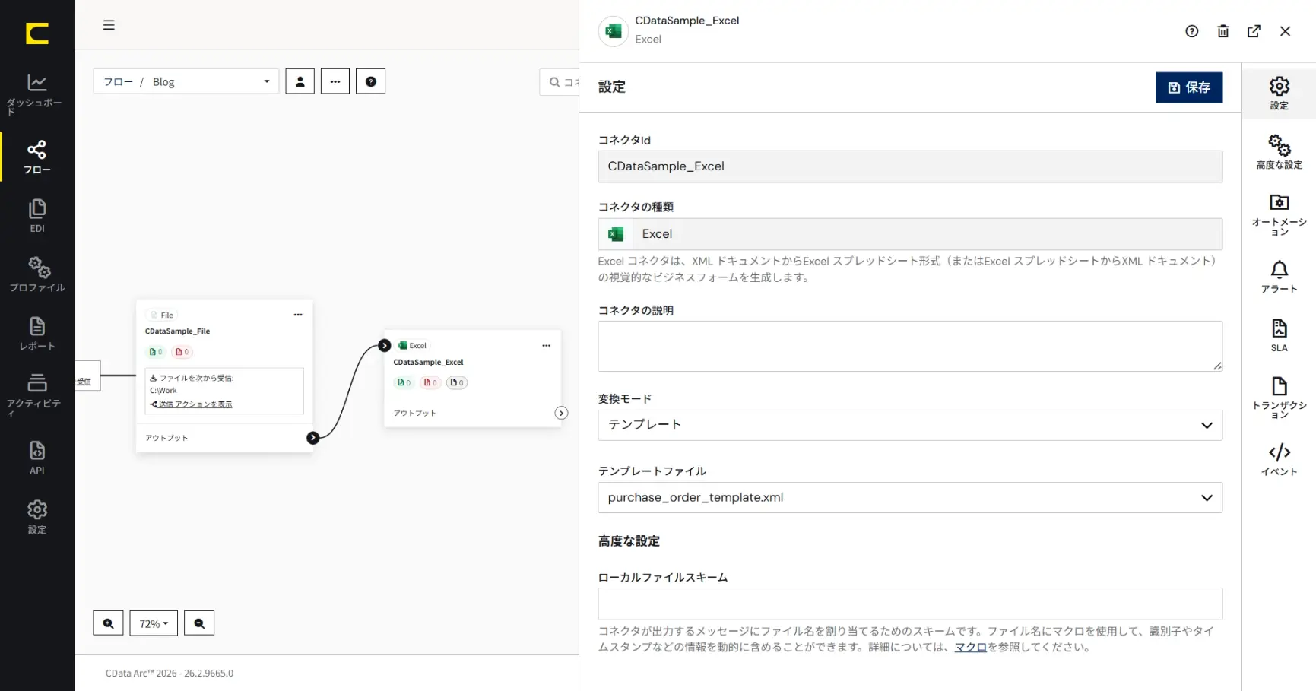Switch to the 高度な設定 tab
This screenshot has width=1316, height=691.
1280,152
